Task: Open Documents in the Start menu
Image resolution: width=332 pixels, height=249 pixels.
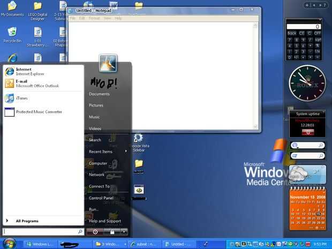Action: tap(99, 94)
